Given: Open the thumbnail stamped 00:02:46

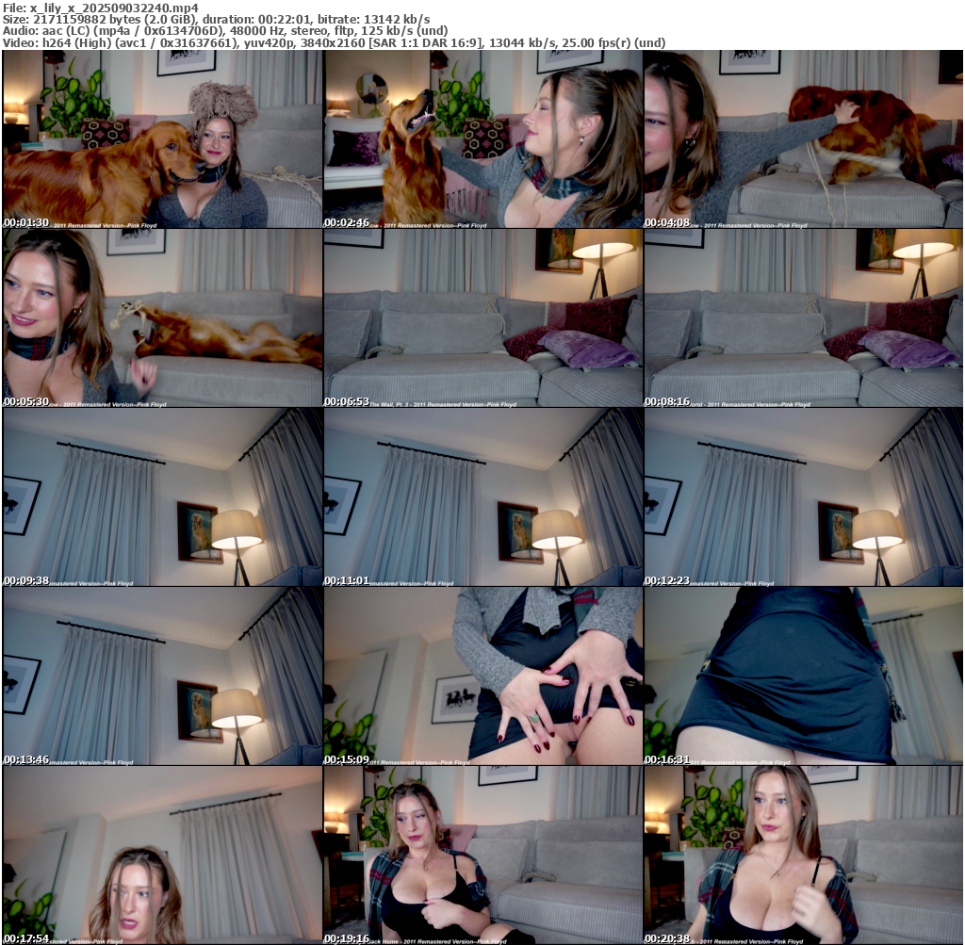Looking at the screenshot, I should coord(483,139).
